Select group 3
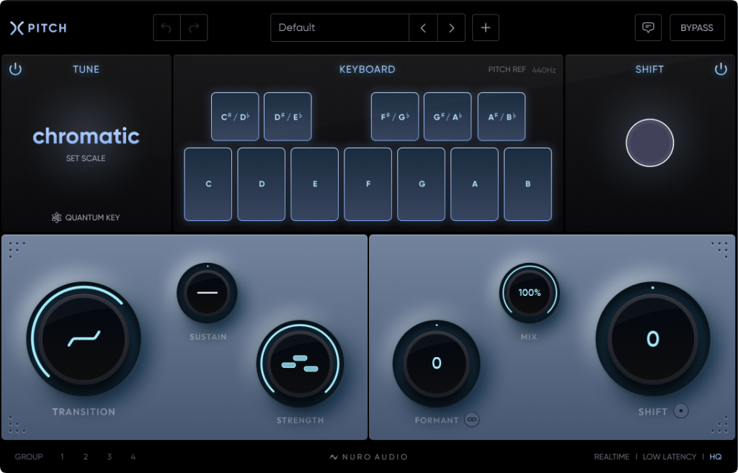Image resolution: width=738 pixels, height=473 pixels. [110, 456]
